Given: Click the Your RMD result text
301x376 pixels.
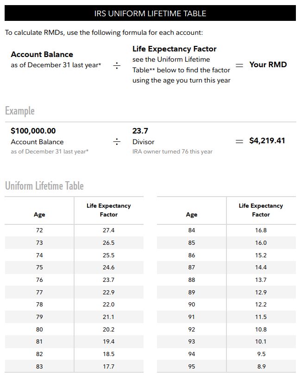Looking at the screenshot, I should pos(268,65).
